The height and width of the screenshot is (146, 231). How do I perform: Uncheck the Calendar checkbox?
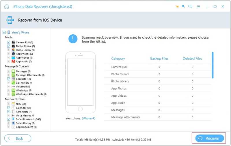pyautogui.click(x=9, y=108)
